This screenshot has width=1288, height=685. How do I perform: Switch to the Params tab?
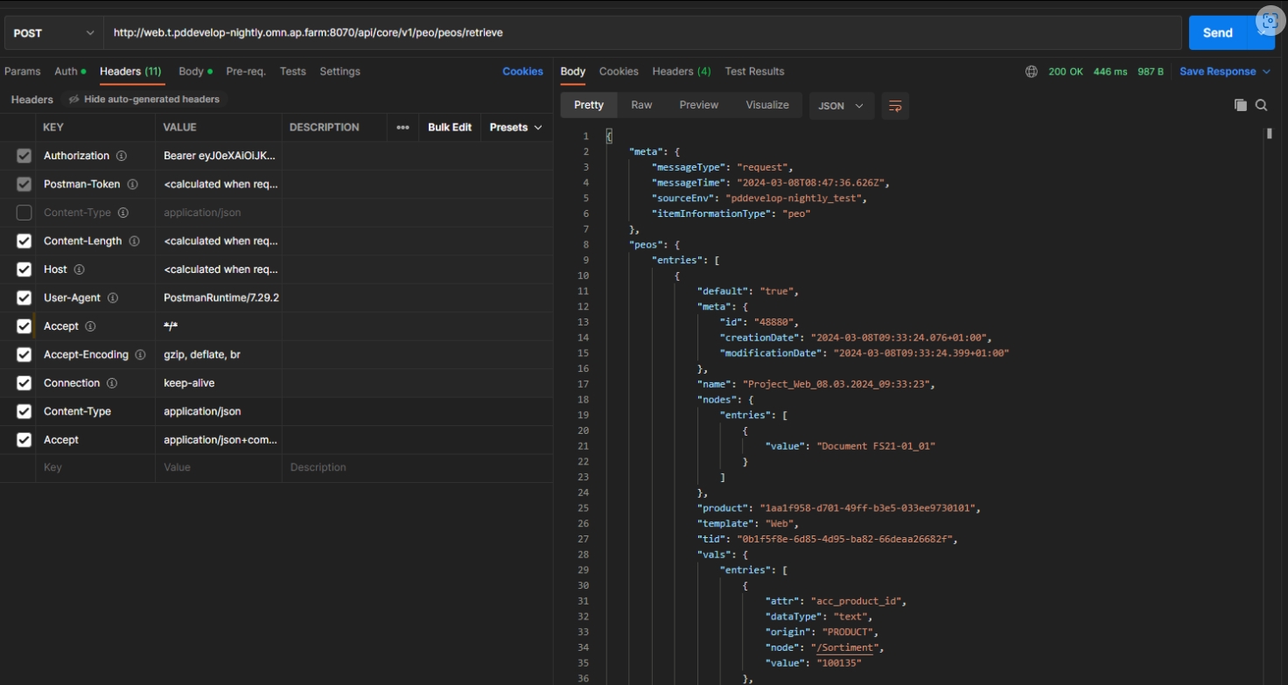pos(23,72)
